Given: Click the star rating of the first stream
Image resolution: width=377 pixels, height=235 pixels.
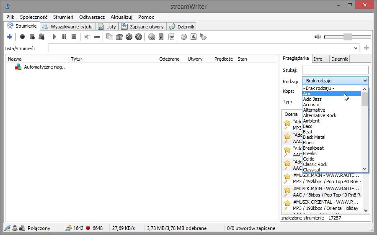Looking at the screenshot, I should click(287, 123).
